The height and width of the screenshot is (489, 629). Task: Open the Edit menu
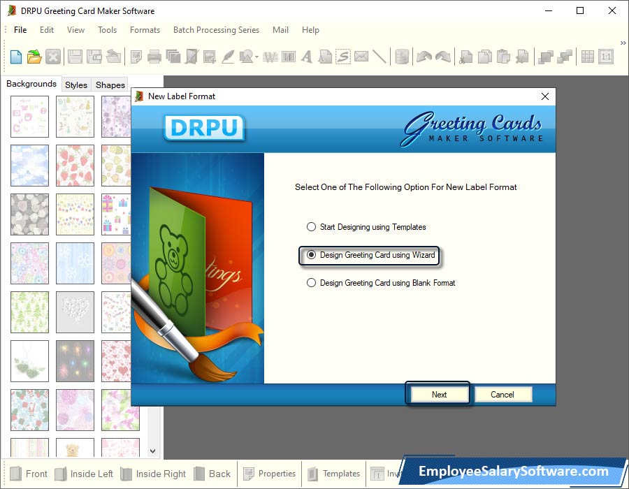(47, 29)
